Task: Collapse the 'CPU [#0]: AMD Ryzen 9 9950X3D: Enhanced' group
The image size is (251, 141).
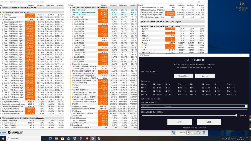Action: coord(69,8)
